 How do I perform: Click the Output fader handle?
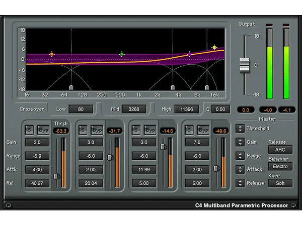(245, 65)
